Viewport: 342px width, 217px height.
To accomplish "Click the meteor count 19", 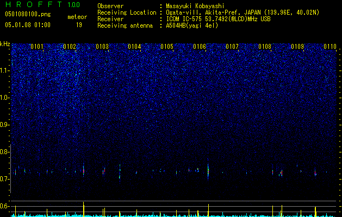I will [79, 25].
